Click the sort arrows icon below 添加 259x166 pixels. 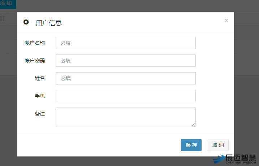[2, 18]
